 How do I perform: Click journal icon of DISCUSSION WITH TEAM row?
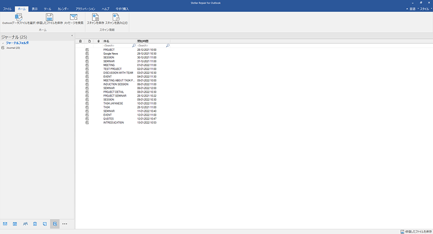tap(87, 73)
